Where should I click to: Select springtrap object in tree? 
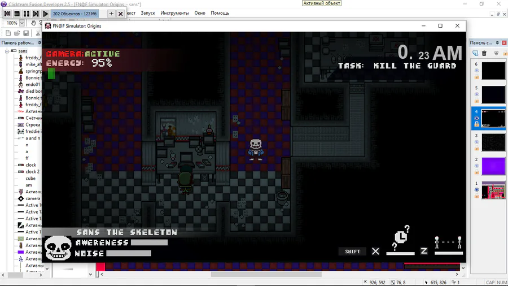(29, 71)
